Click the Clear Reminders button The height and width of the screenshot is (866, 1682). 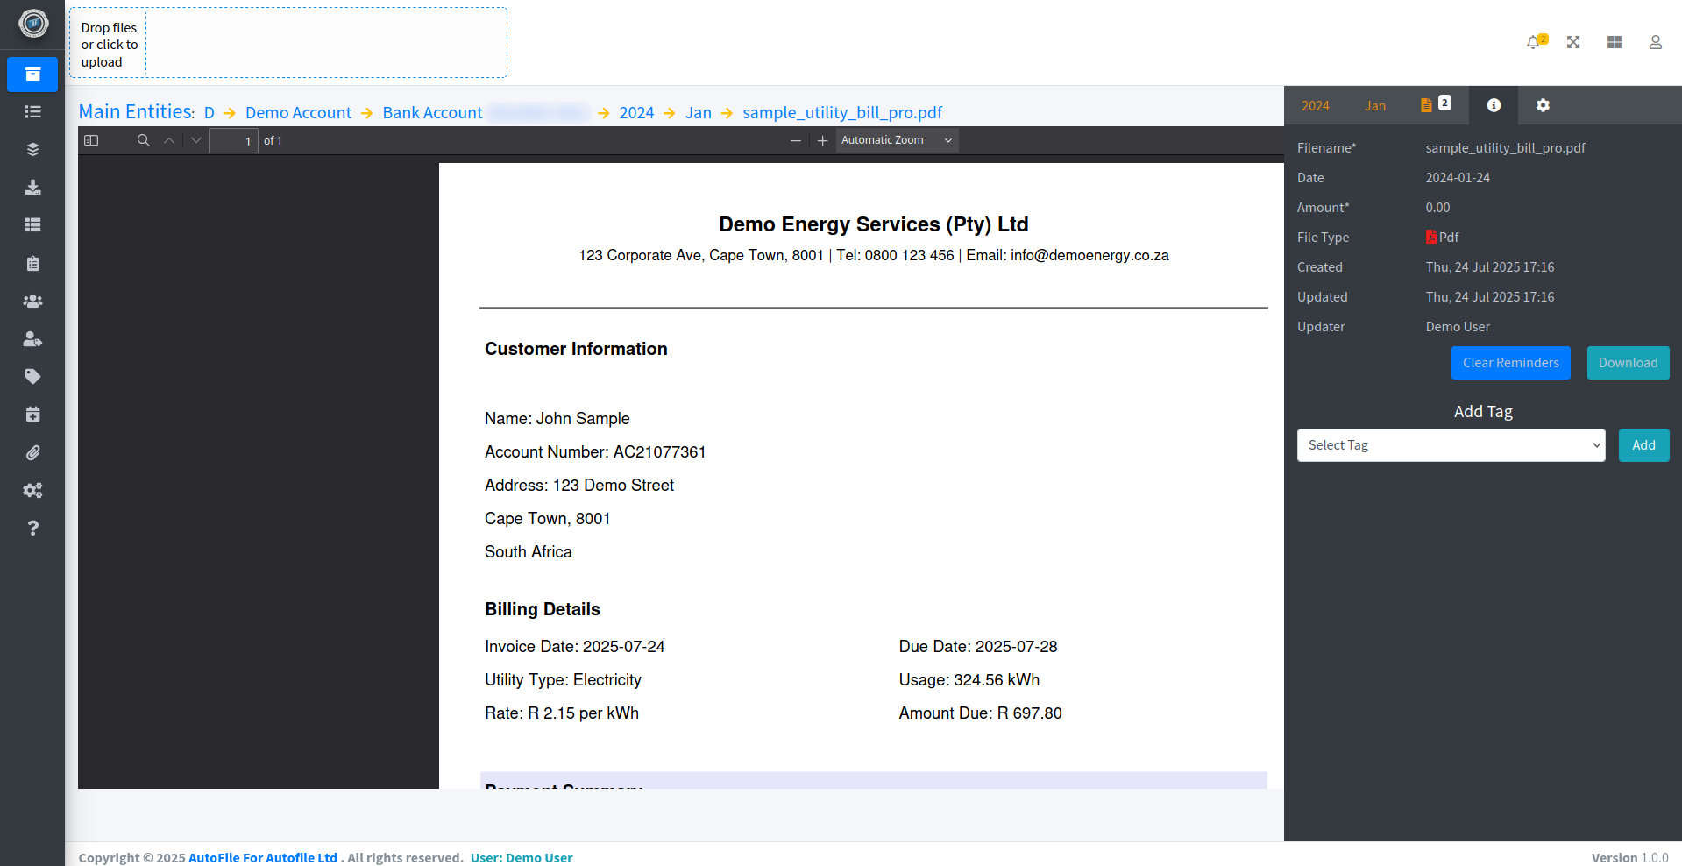pos(1510,363)
